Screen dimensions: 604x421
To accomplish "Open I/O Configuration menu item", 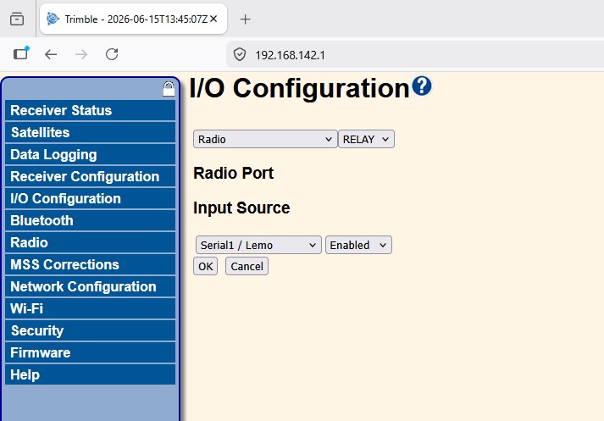I will click(x=90, y=198).
